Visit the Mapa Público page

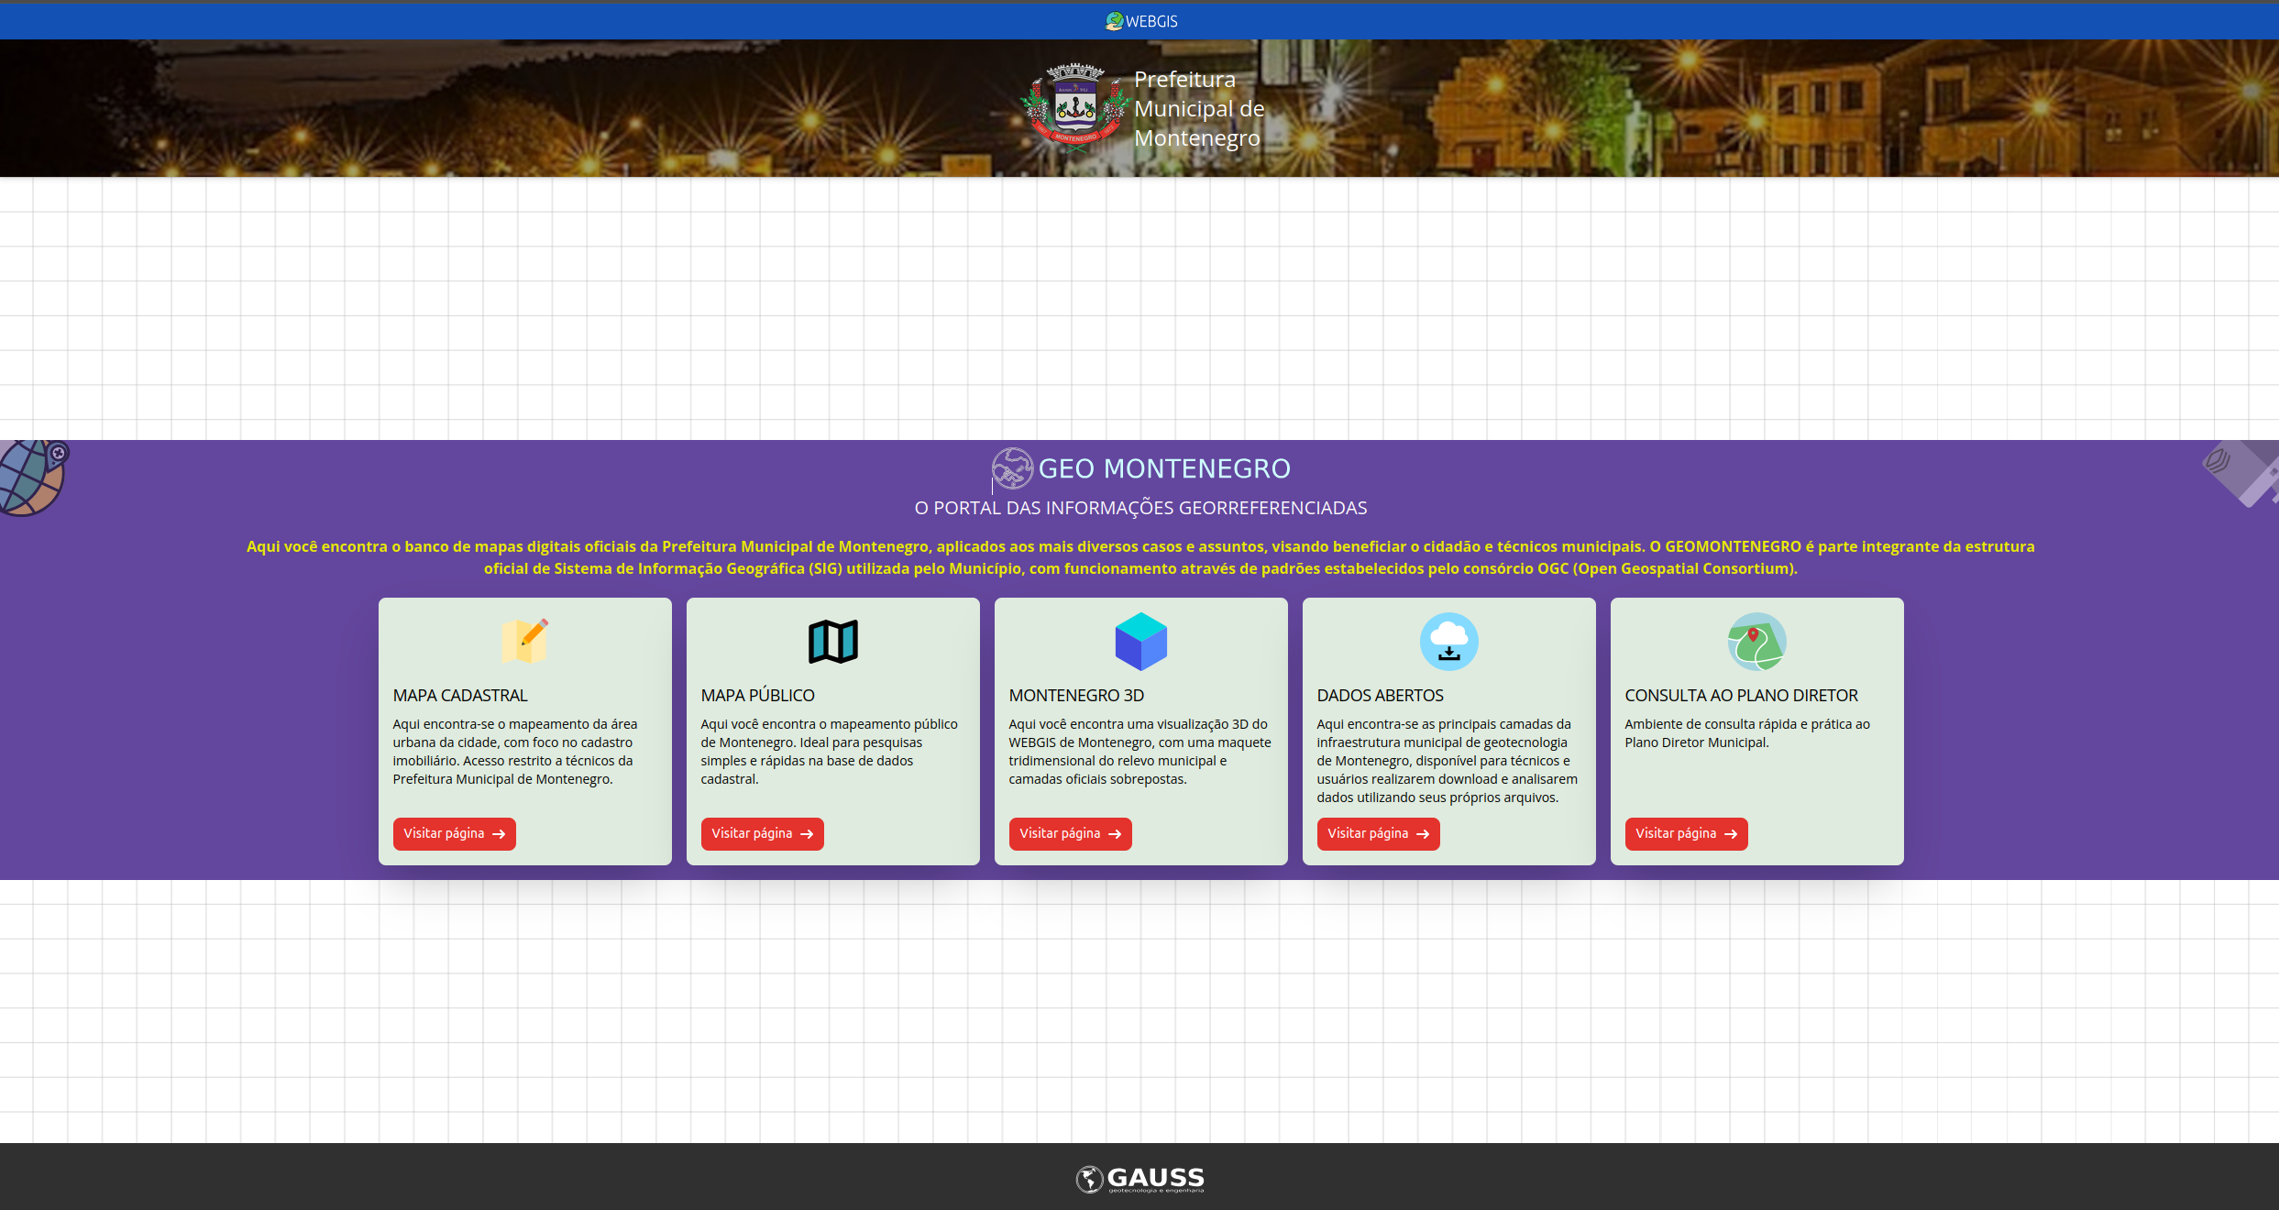pos(763,834)
